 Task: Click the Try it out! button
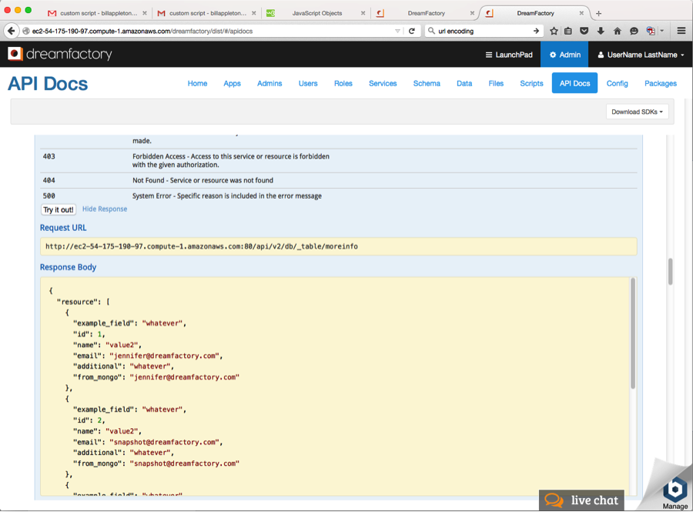[x=59, y=209]
